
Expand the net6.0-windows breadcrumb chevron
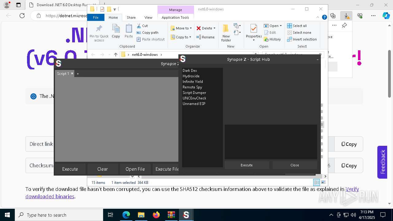[161, 55]
